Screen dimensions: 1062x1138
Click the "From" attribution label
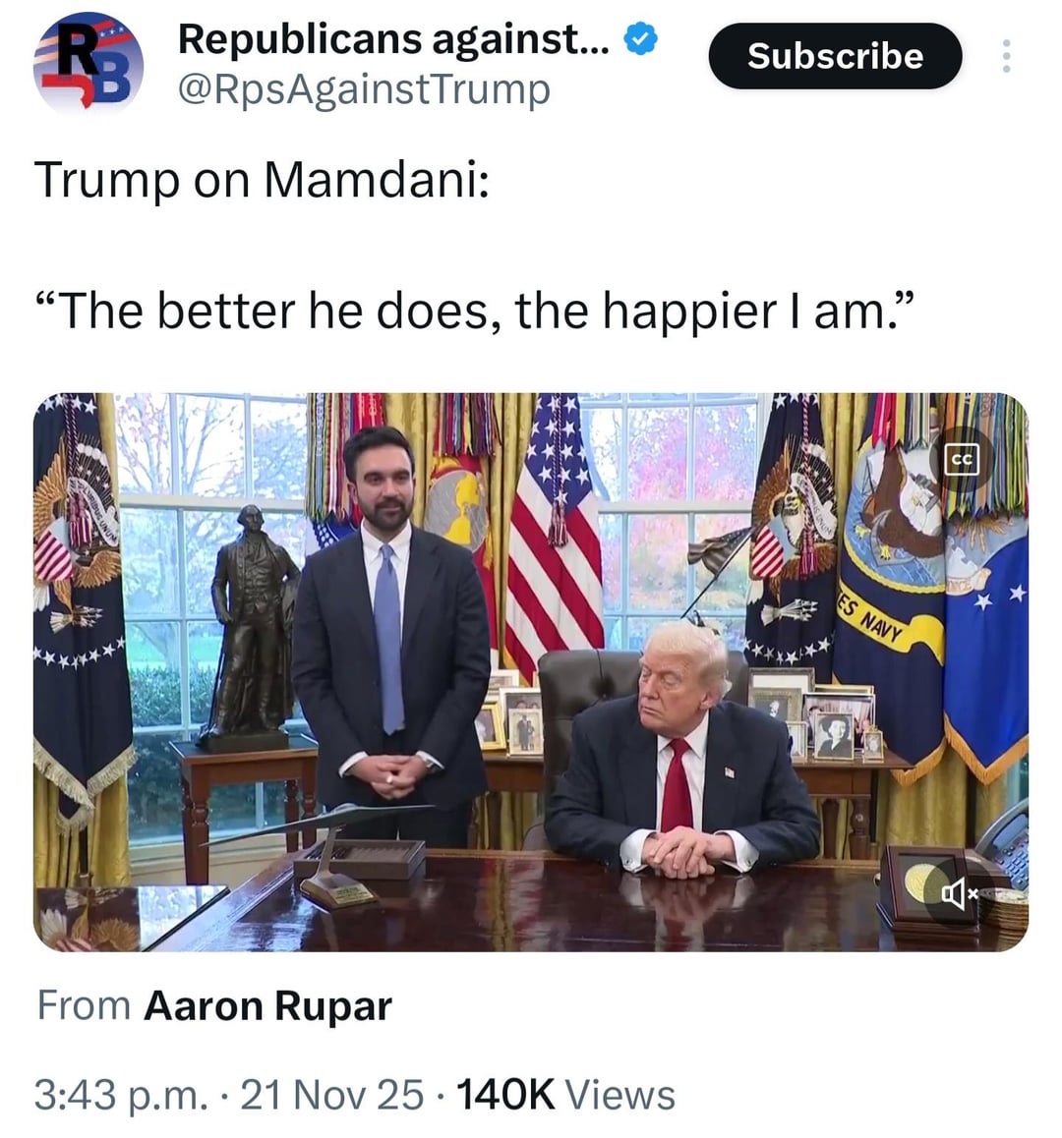[84, 1006]
